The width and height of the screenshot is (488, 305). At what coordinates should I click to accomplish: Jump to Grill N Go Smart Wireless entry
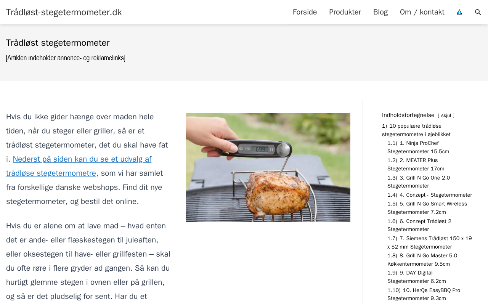point(427,208)
